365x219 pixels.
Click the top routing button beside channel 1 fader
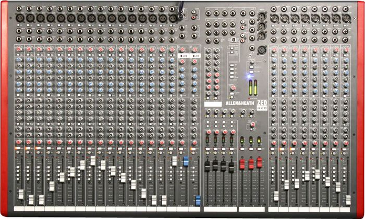[18, 167]
